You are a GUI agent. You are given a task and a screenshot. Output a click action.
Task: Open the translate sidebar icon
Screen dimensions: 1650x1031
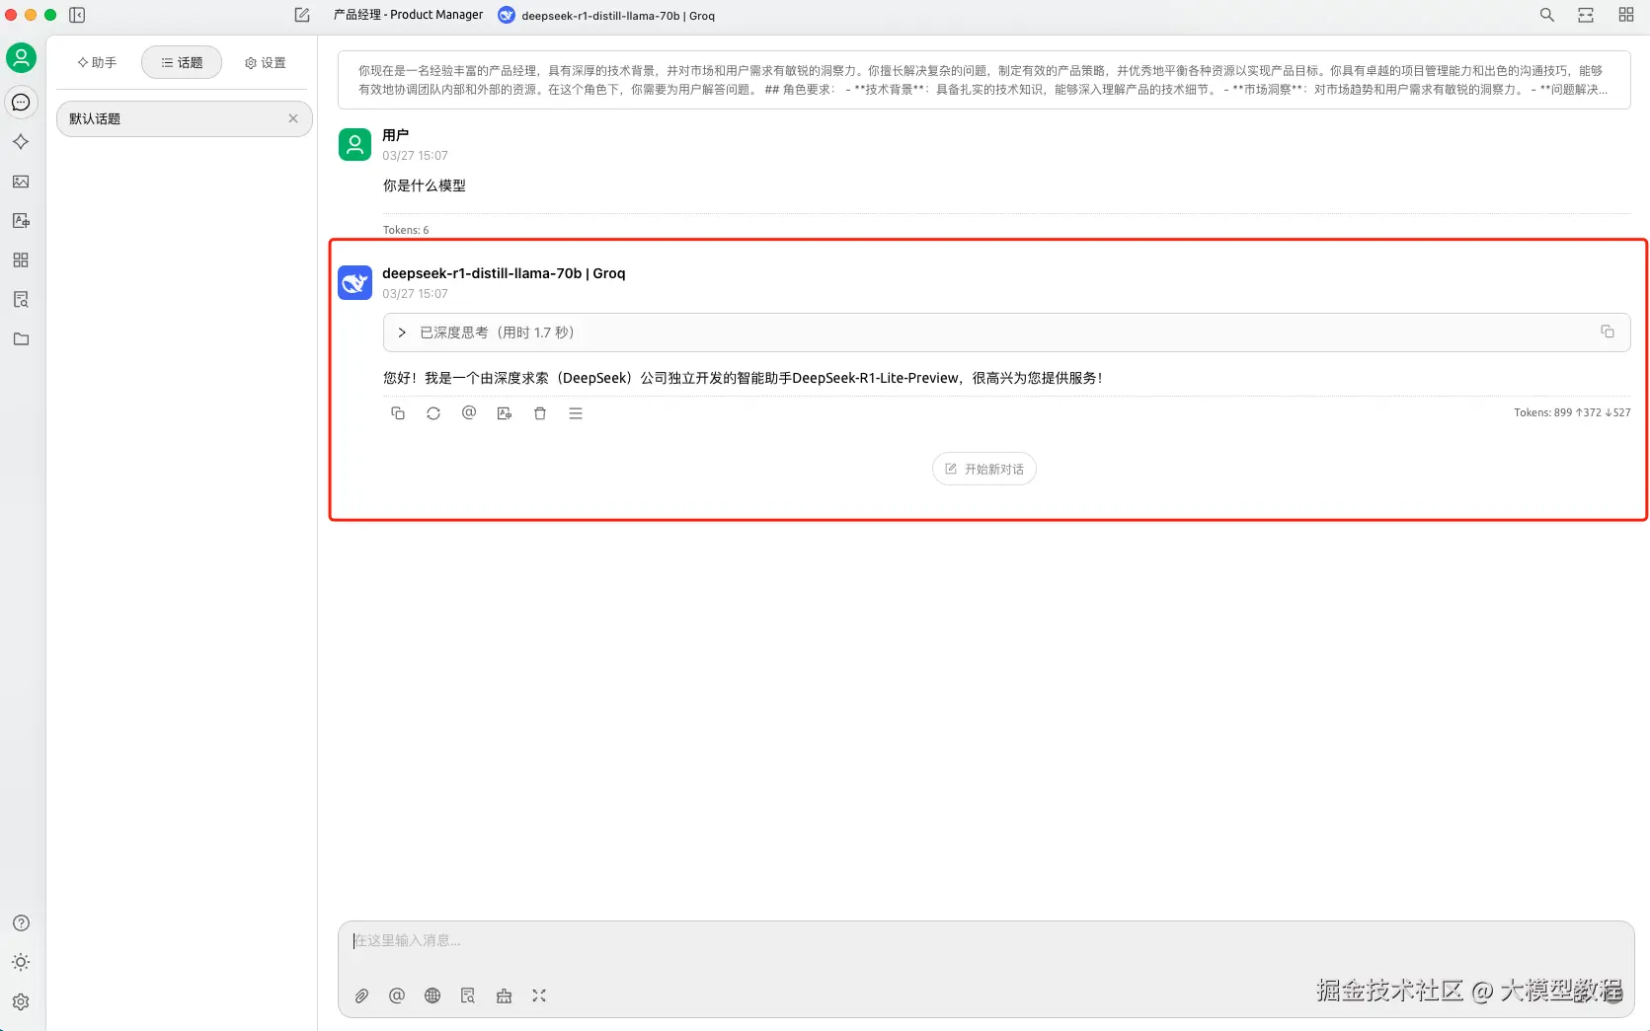point(21,221)
